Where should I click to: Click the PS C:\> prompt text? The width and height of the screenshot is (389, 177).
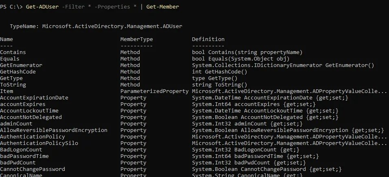coord(11,7)
